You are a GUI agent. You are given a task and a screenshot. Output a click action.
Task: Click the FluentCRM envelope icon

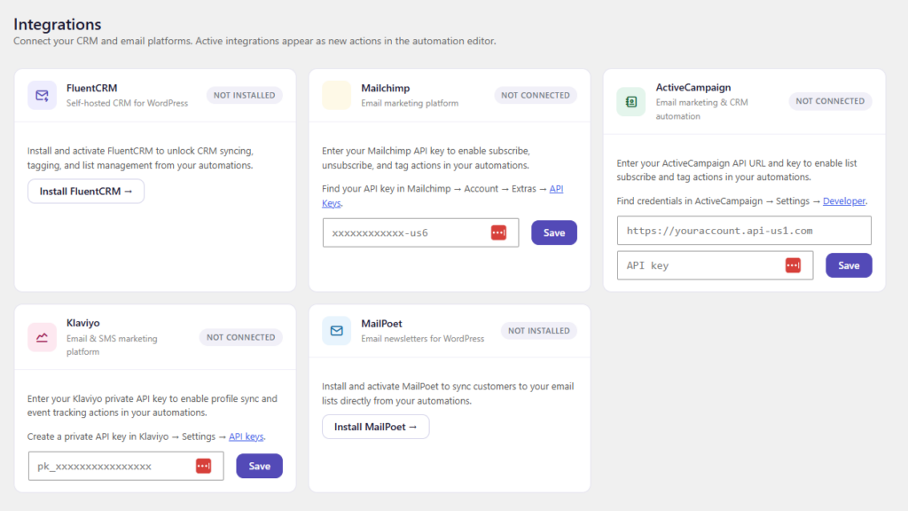42,96
